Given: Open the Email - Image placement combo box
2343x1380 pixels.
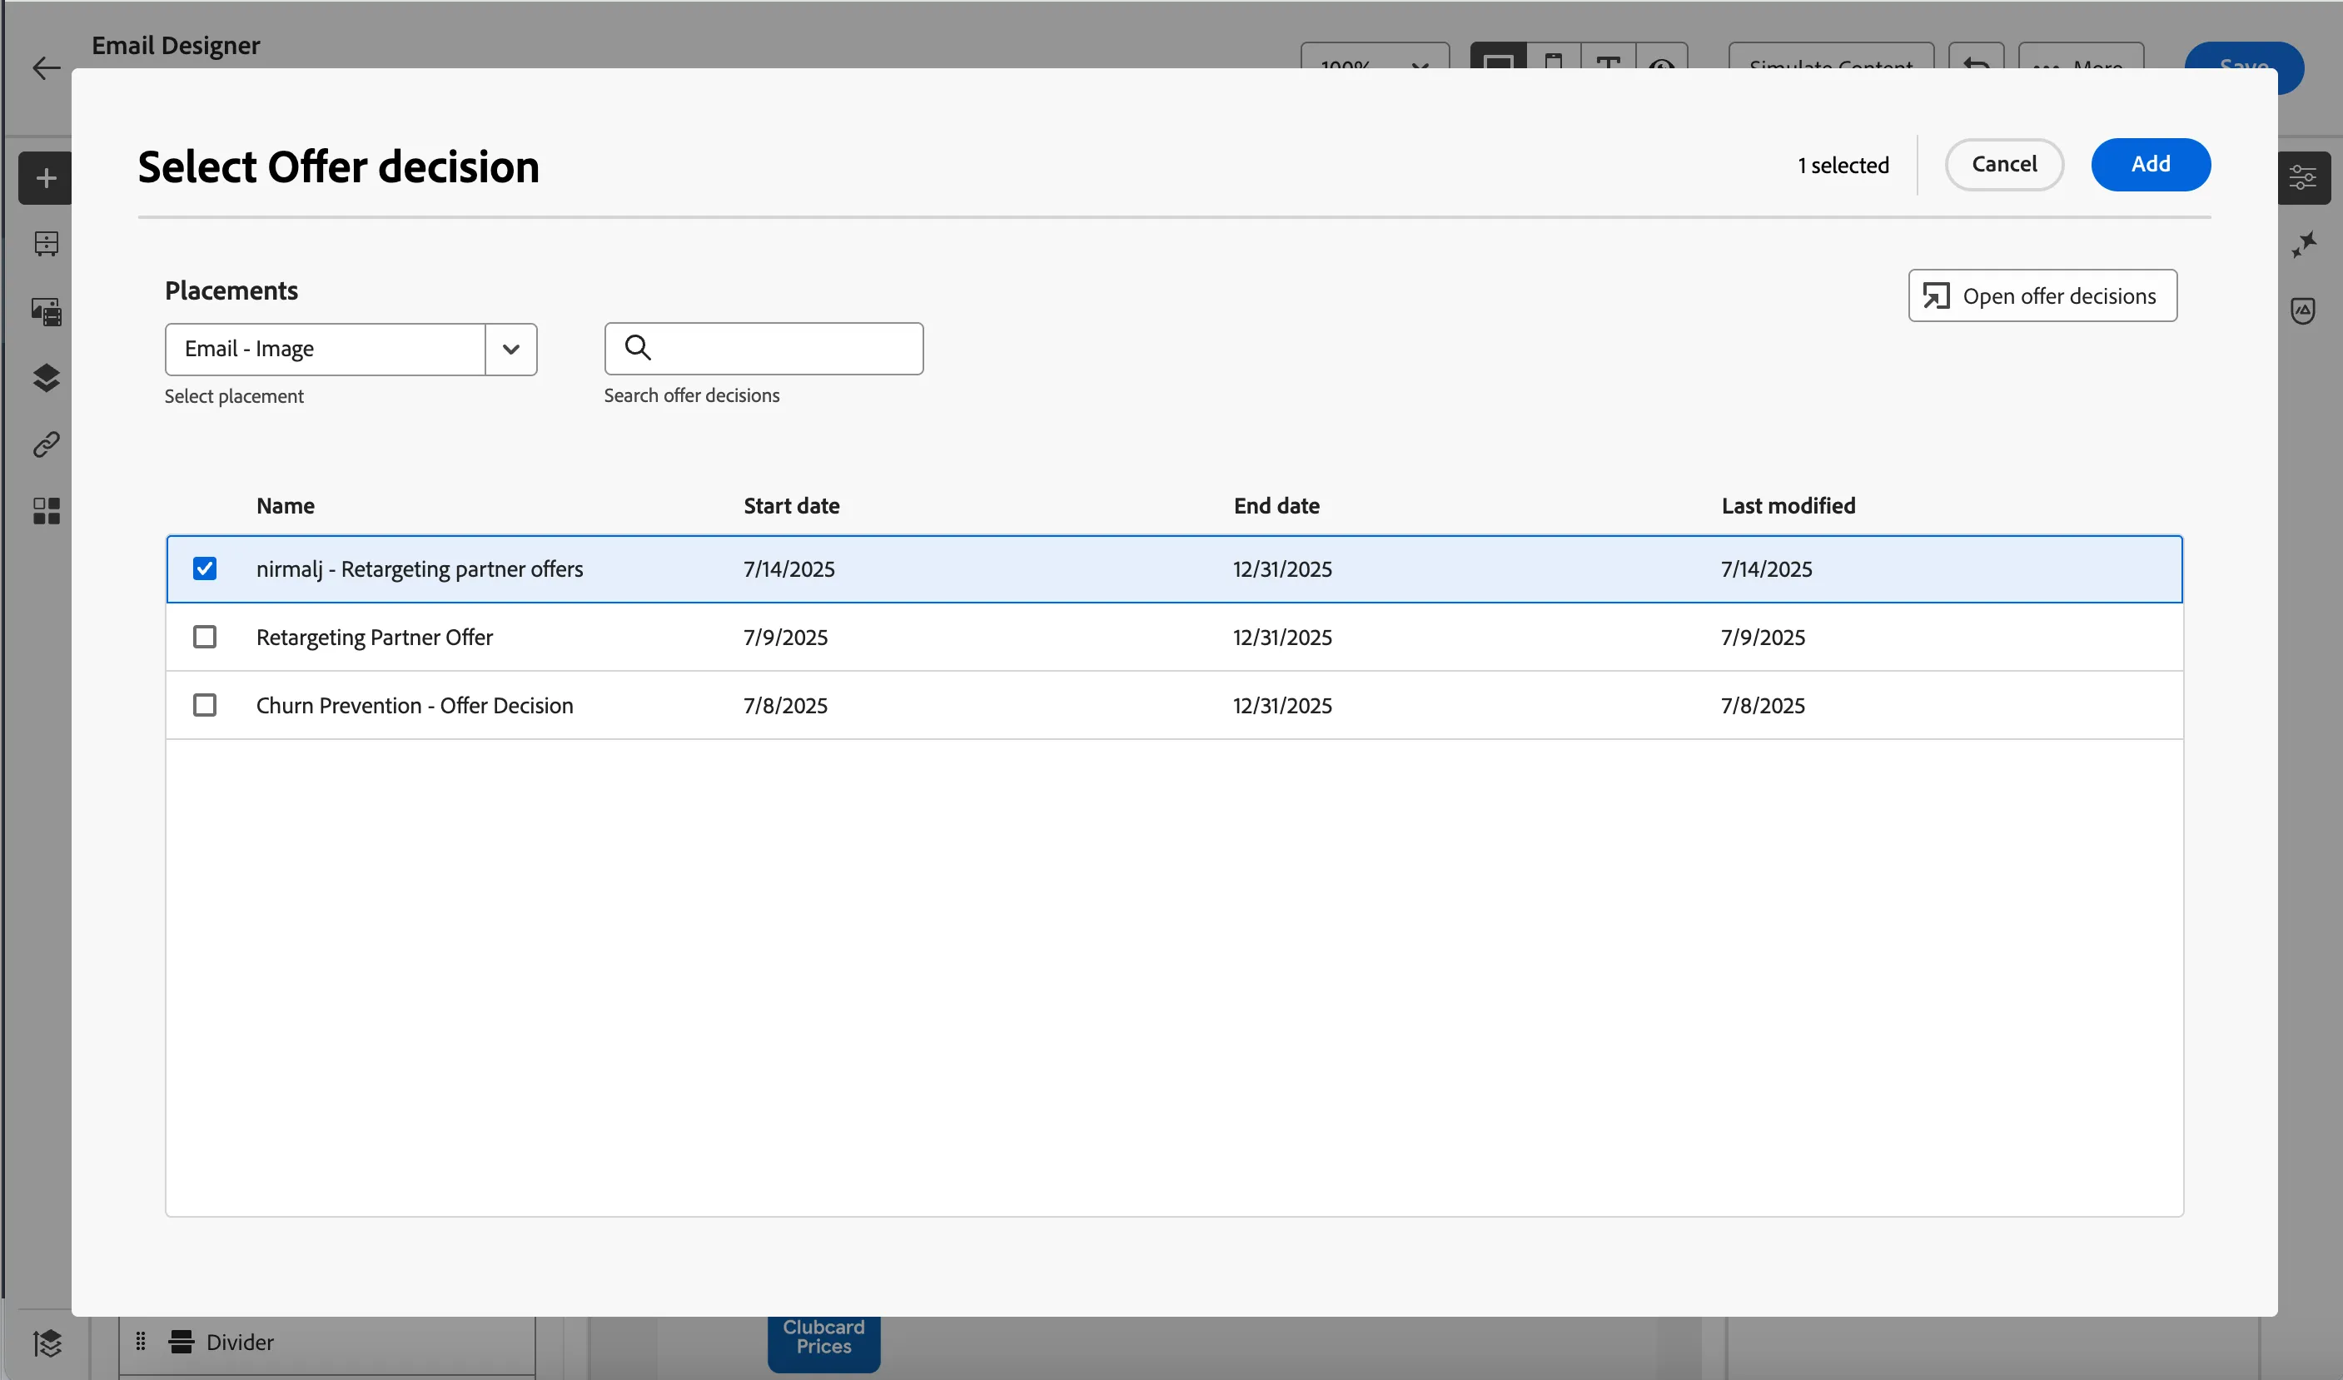Looking at the screenshot, I should [351, 350].
